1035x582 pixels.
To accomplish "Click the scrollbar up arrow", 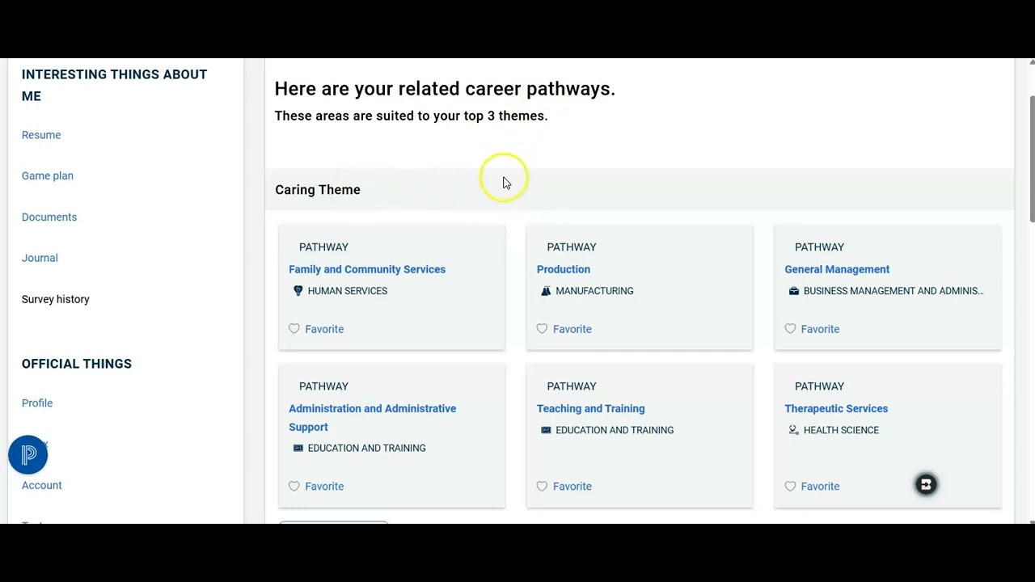I will [x=1031, y=62].
